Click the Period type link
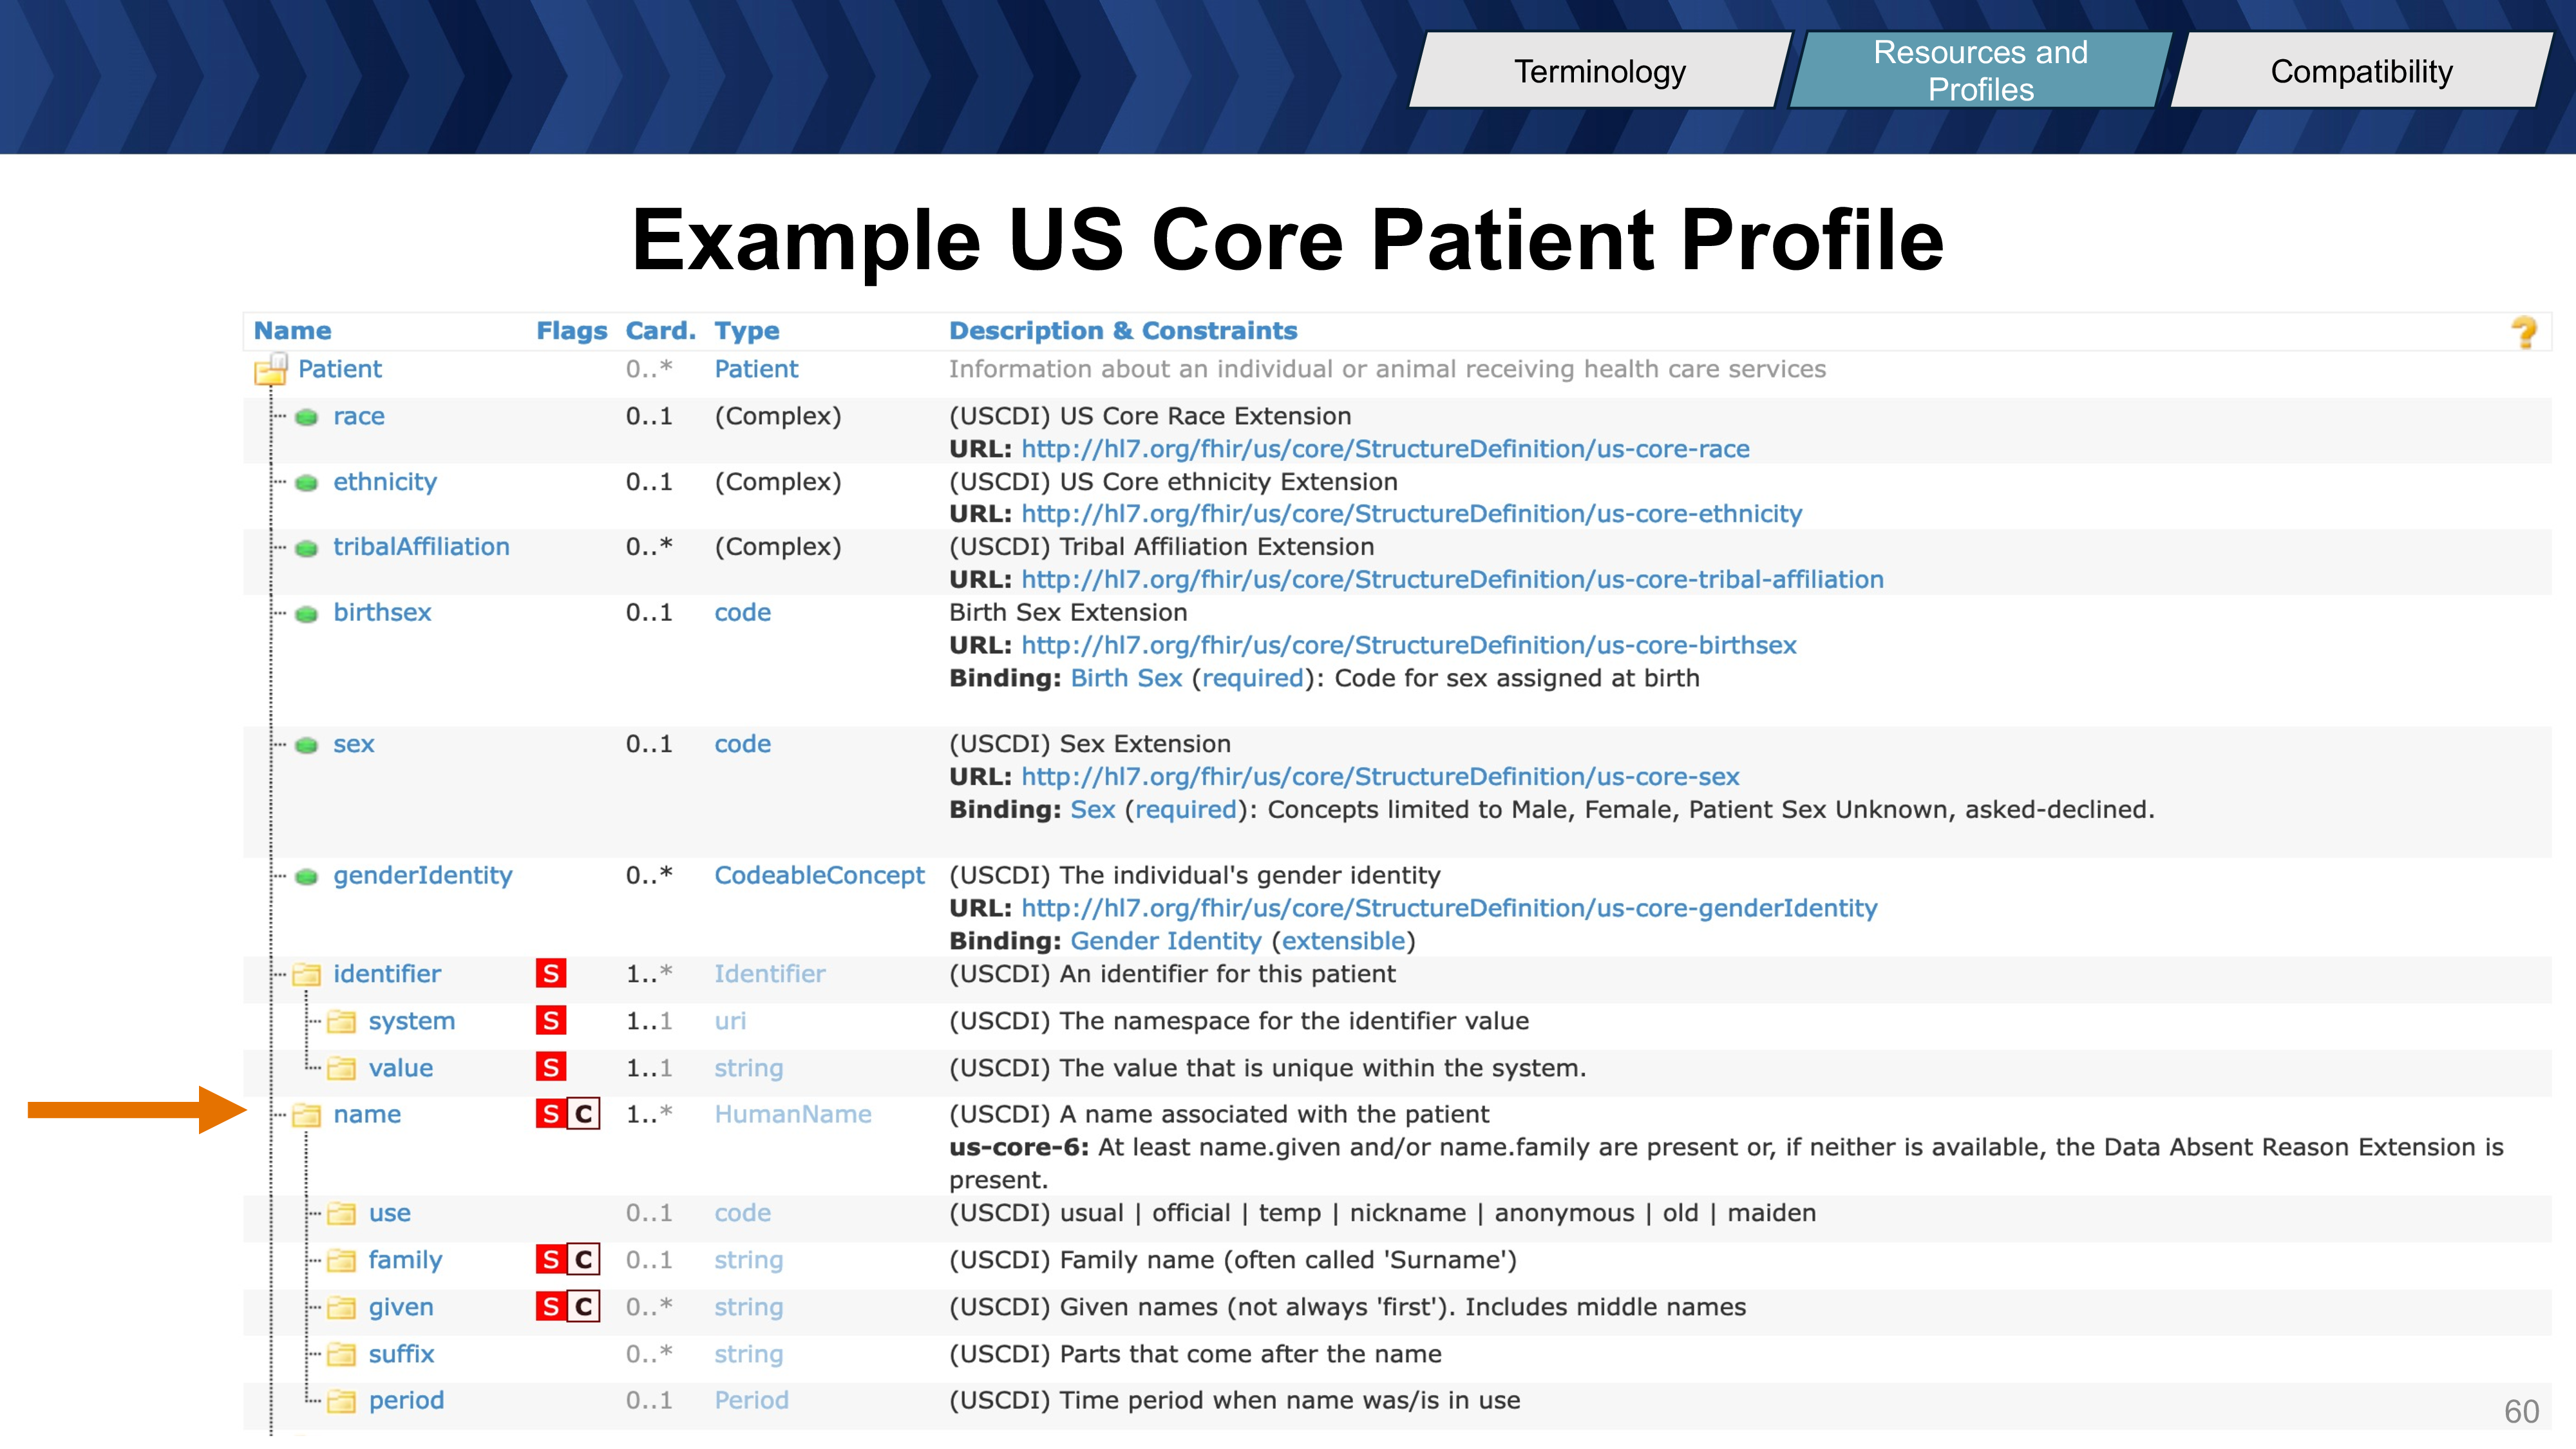2576x1449 pixels. pyautogui.click(x=751, y=1401)
